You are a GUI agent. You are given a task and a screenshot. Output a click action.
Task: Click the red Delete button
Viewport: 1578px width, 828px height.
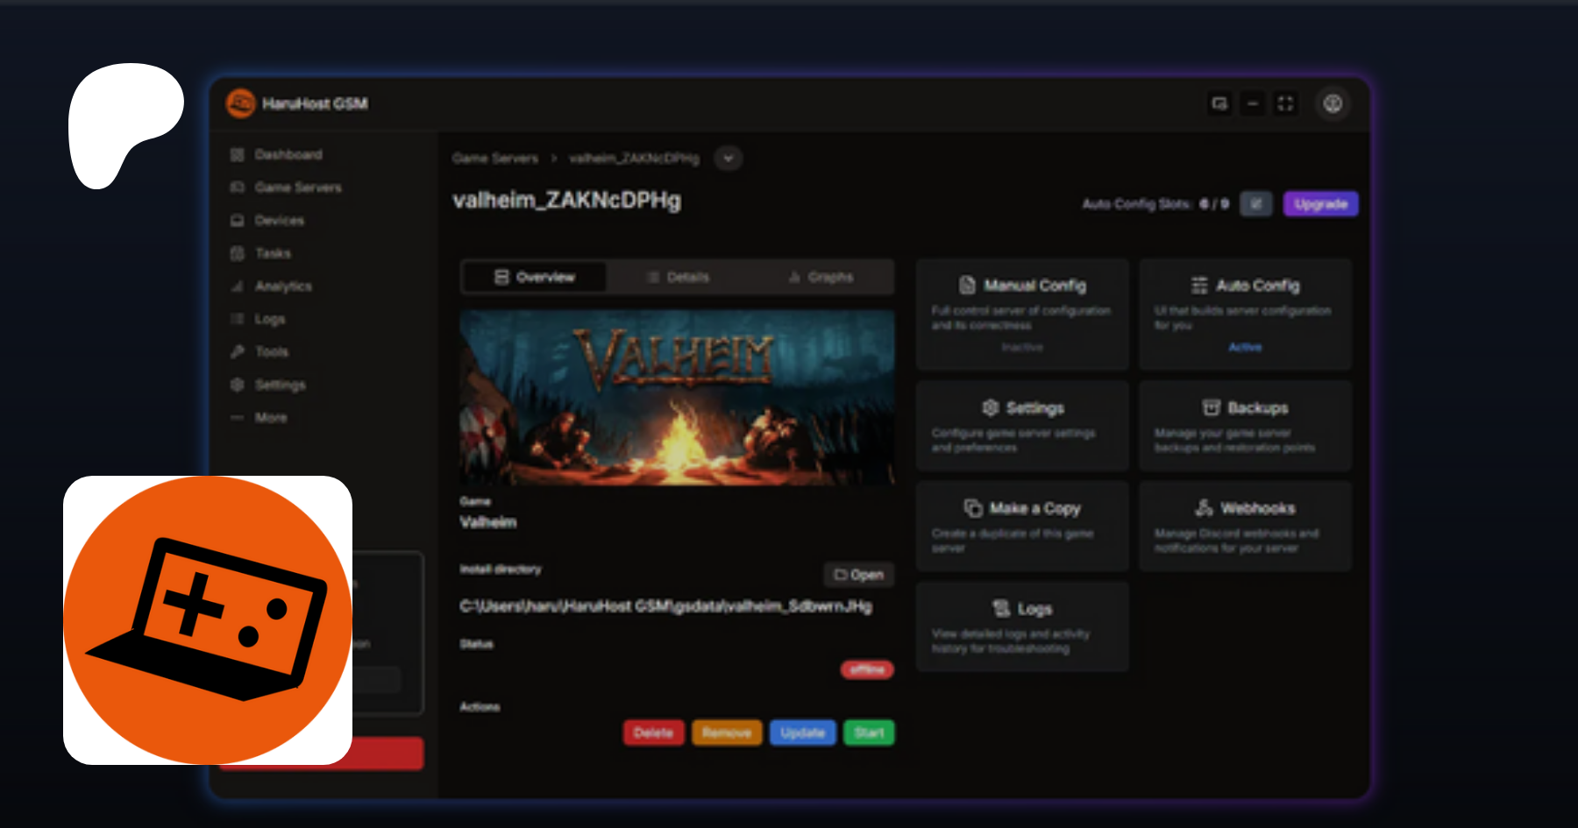[653, 732]
